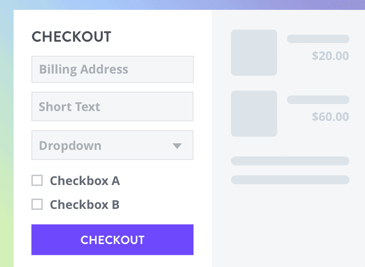The image size is (365, 267).
Task: Click into the Short Text field
Action: [112, 107]
